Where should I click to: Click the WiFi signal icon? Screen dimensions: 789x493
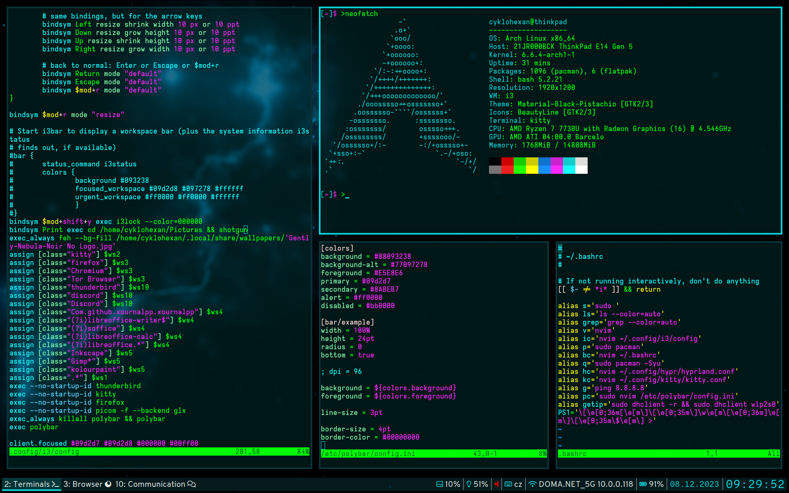532,484
